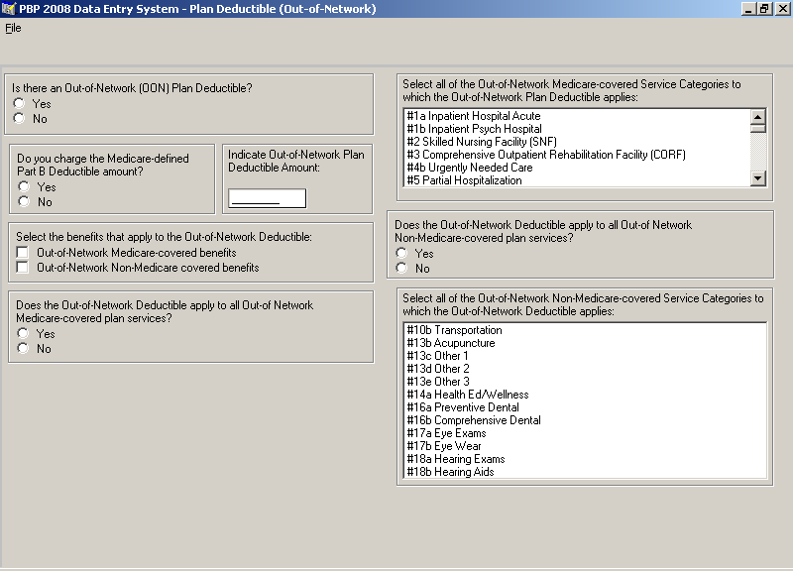Click the Medicare-covered list scrollbar thumb
This screenshot has width=793, height=571.
pyautogui.click(x=757, y=129)
